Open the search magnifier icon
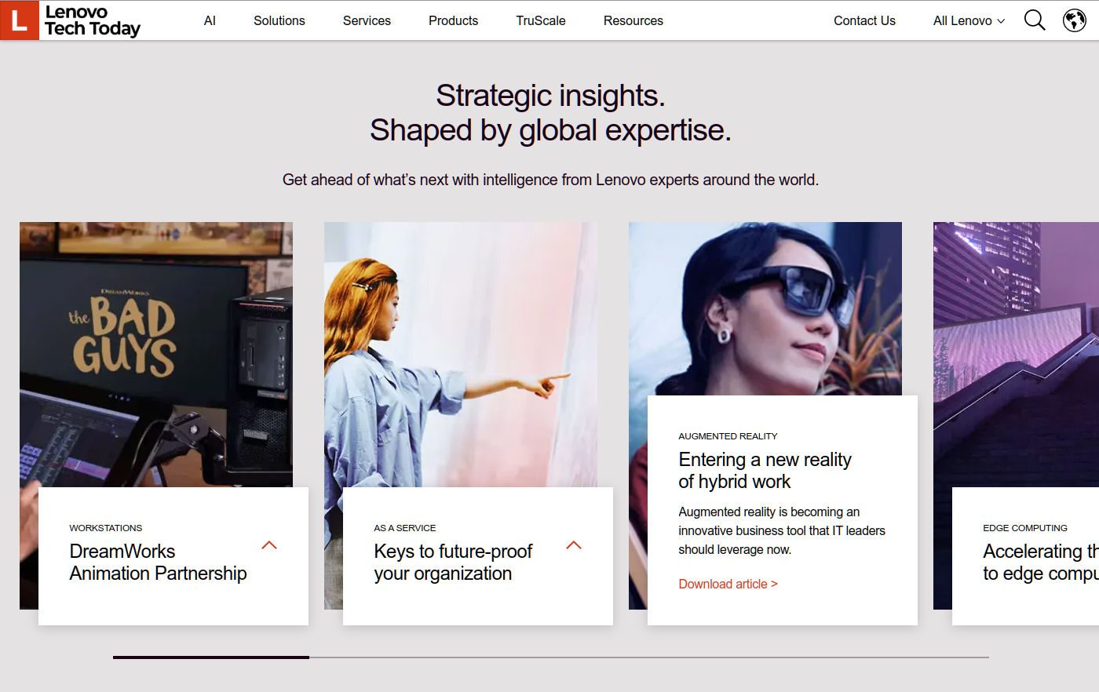 [1035, 20]
